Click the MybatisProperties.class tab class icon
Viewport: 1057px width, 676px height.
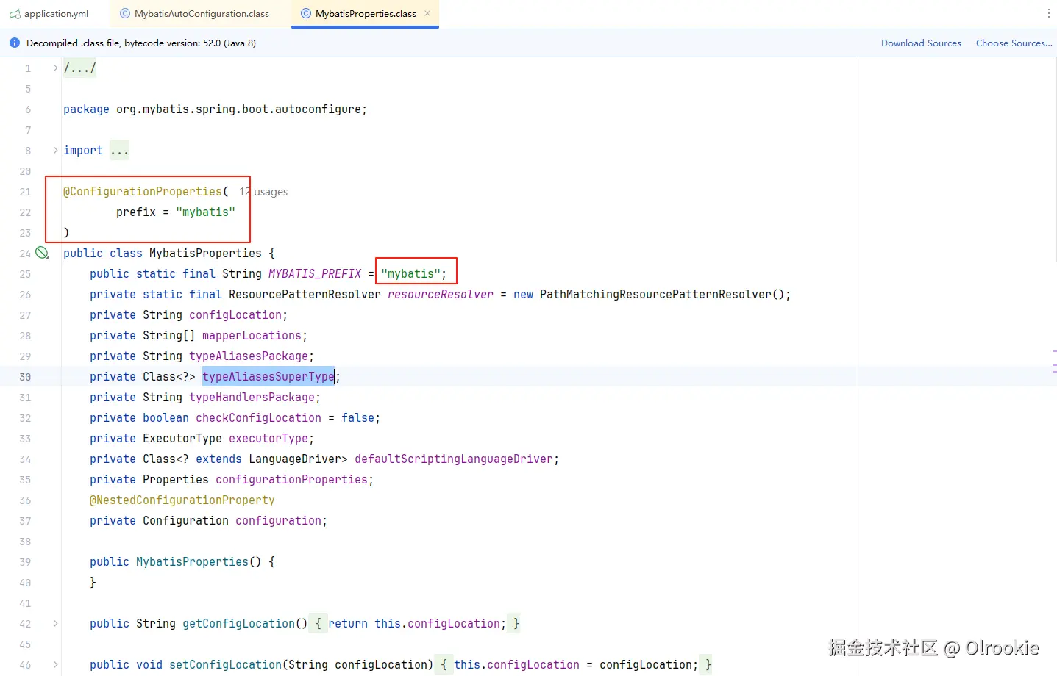pyautogui.click(x=306, y=14)
